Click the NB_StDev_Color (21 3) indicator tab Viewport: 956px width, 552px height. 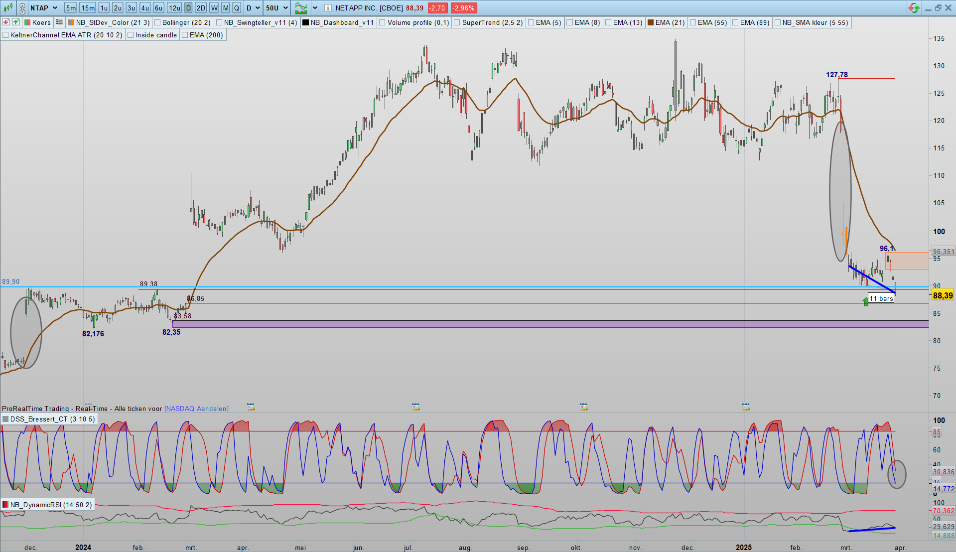tap(109, 22)
